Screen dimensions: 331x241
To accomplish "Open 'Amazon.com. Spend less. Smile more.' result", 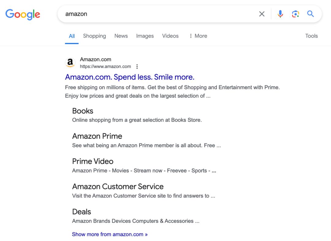I will pos(130,77).
